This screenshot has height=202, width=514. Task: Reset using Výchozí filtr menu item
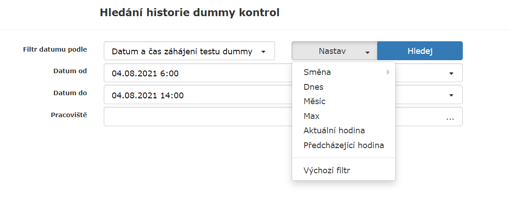click(327, 171)
